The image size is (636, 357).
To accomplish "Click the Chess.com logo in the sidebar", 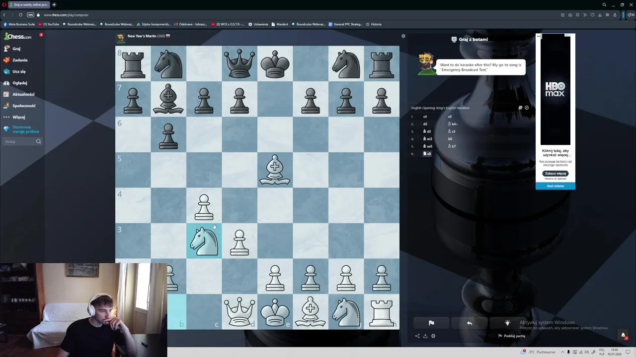I will (x=18, y=37).
